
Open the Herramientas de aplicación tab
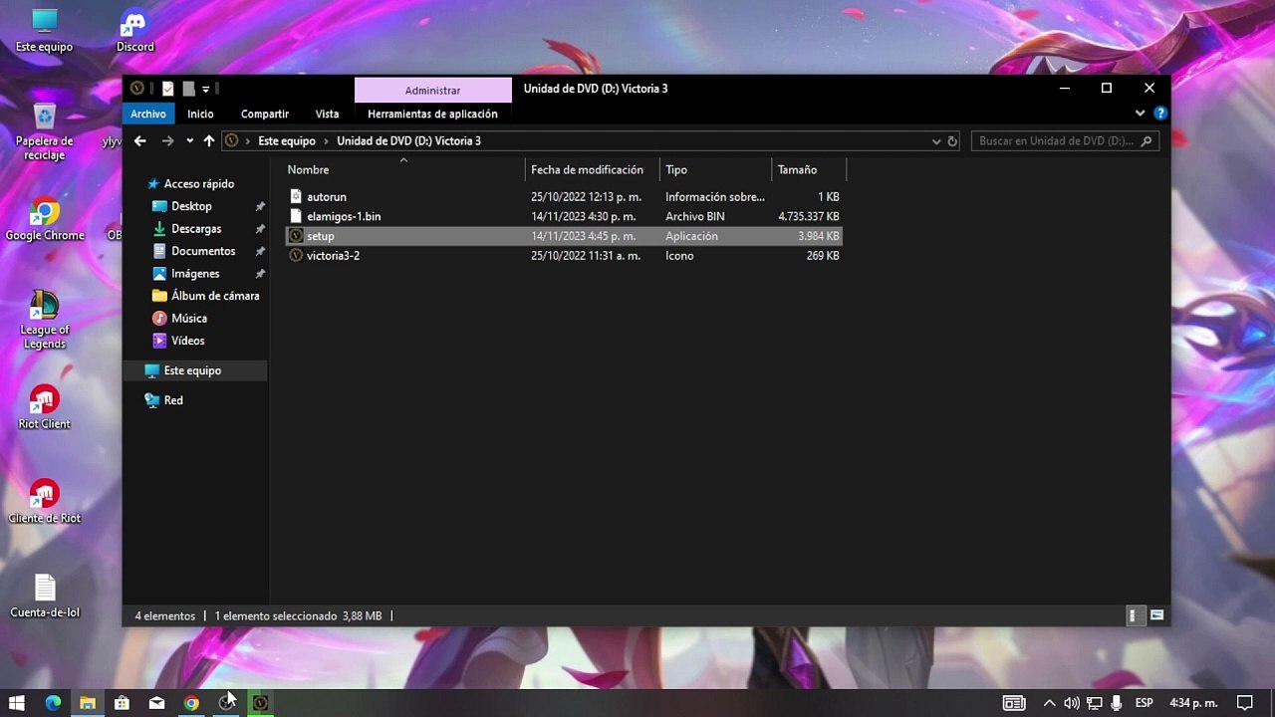432,114
